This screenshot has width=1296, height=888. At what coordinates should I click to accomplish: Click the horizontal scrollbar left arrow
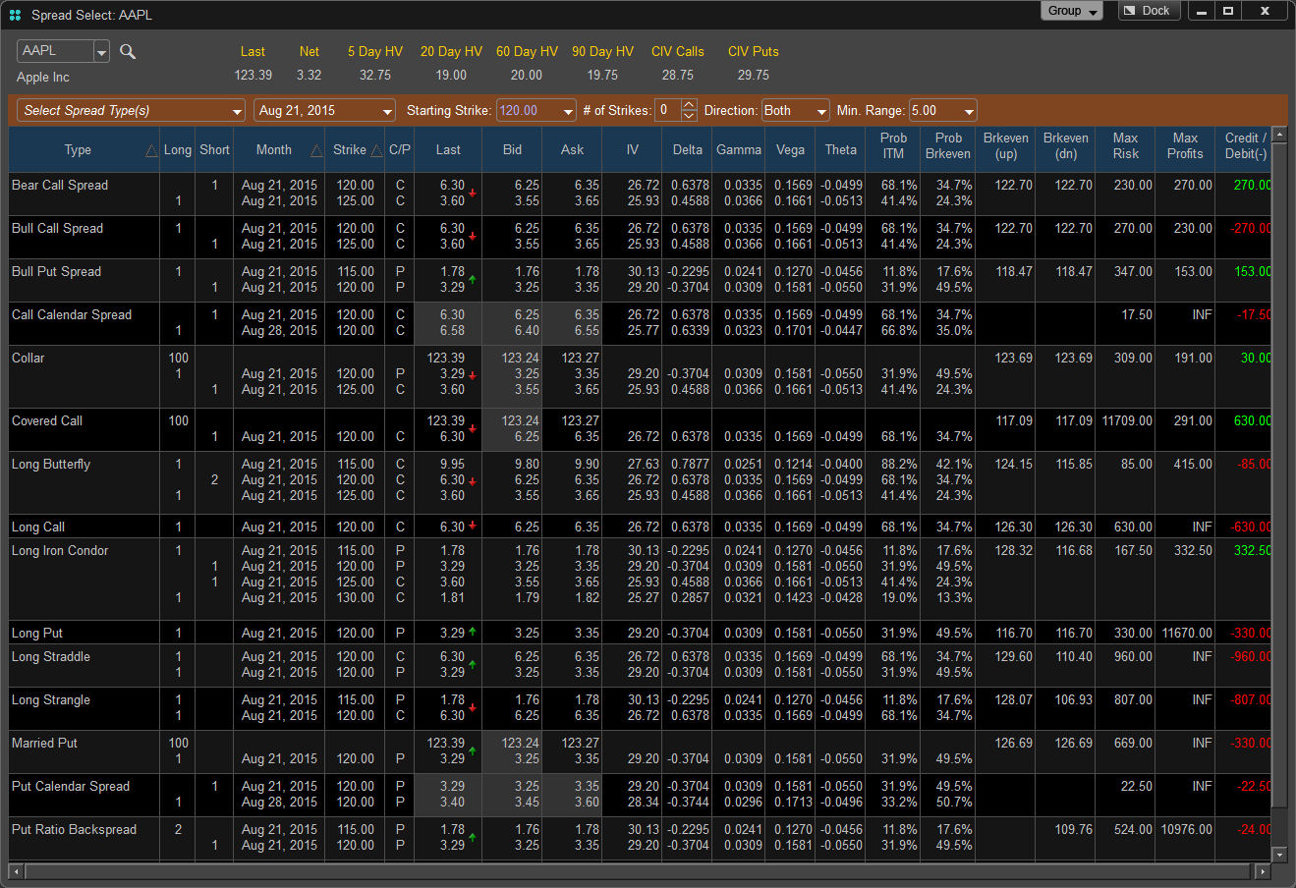16,871
